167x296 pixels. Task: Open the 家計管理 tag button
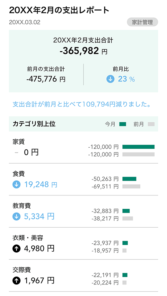click(x=143, y=22)
